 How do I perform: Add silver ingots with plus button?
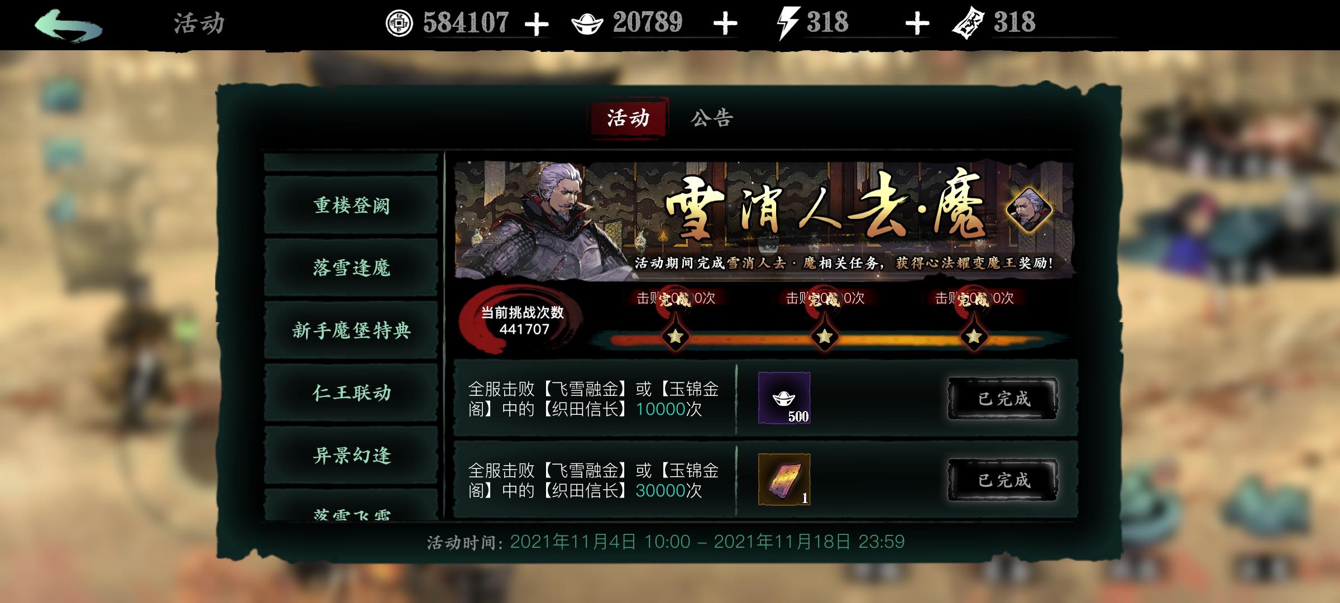[x=725, y=25]
